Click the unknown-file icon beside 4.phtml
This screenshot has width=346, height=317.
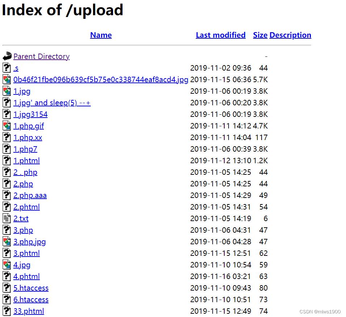pyautogui.click(x=7, y=276)
